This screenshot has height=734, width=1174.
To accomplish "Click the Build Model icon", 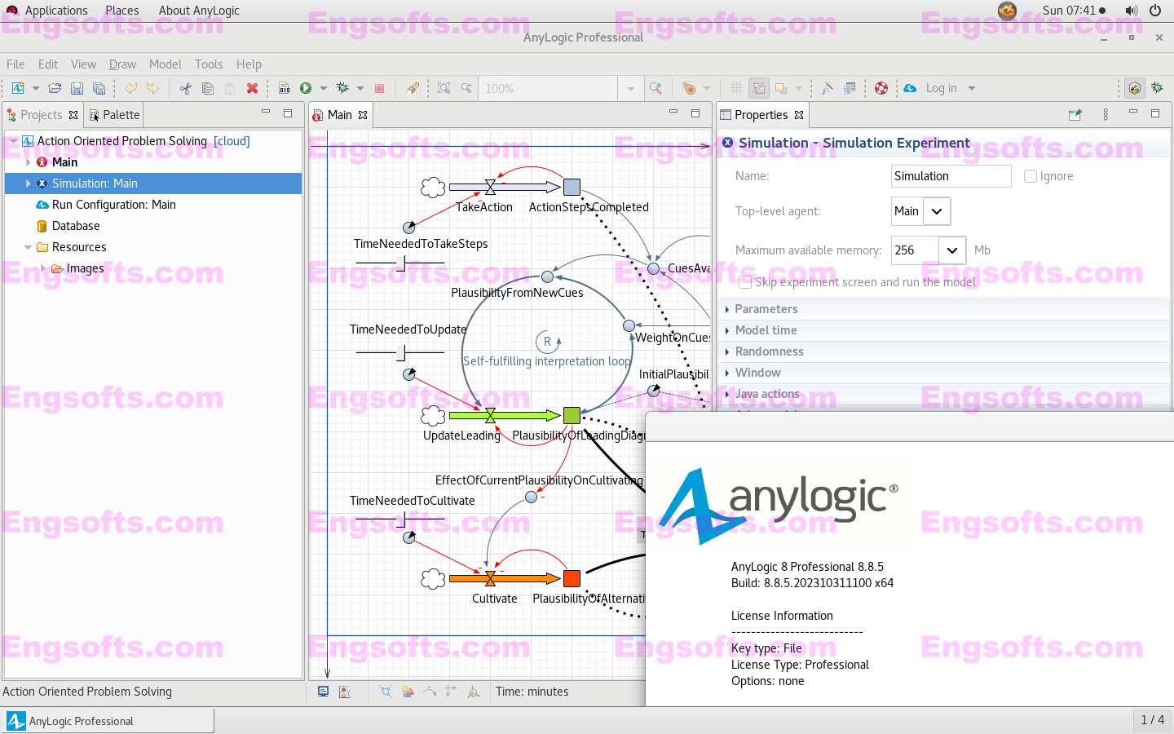I will point(284,88).
